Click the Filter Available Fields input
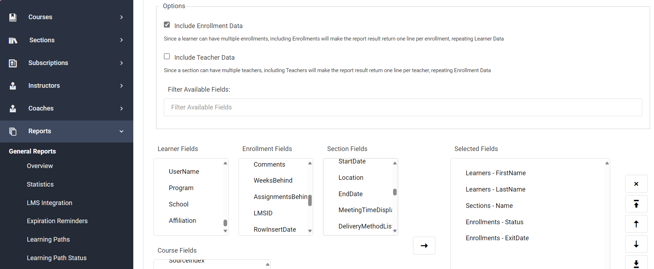Screen dimensions: 654x269 [x=403, y=107]
